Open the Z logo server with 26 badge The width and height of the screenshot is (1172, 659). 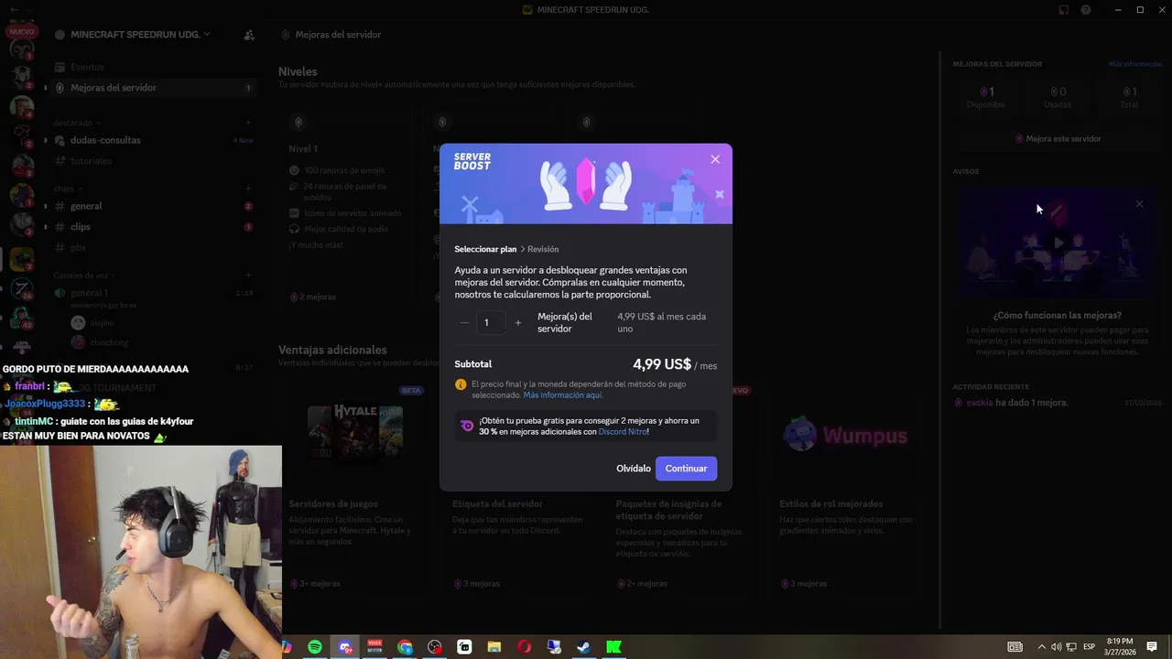pos(22,289)
